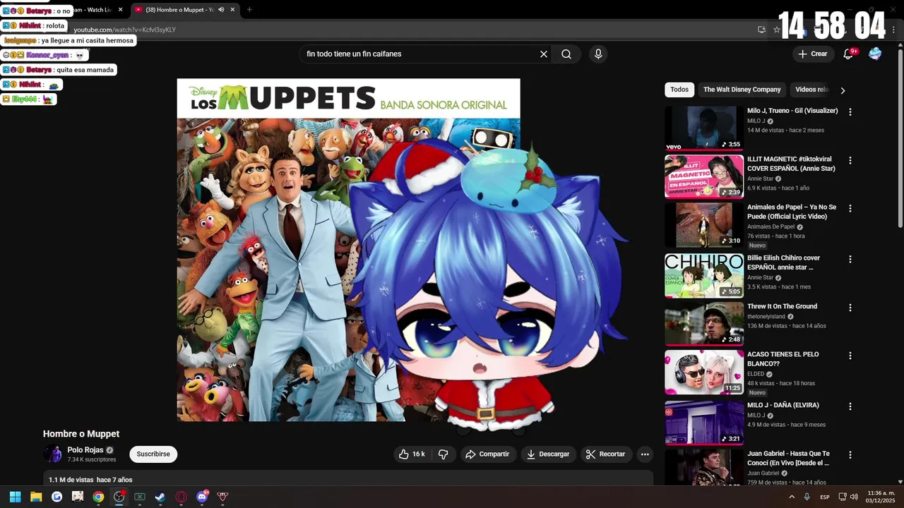Show next filter chips with arrow
Image resolution: width=904 pixels, height=508 pixels.
(x=843, y=90)
